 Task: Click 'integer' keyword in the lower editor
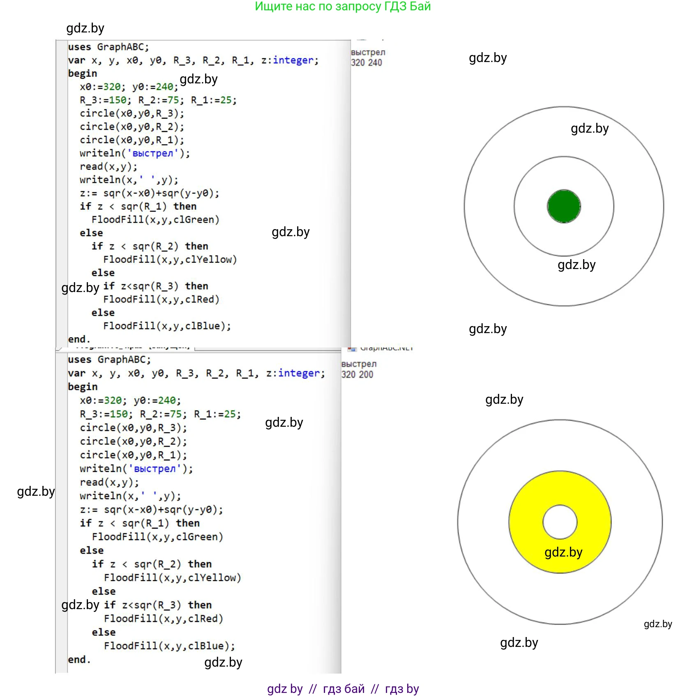click(x=299, y=373)
